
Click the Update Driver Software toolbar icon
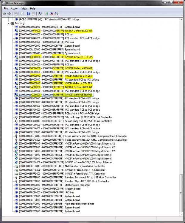click(46, 14)
